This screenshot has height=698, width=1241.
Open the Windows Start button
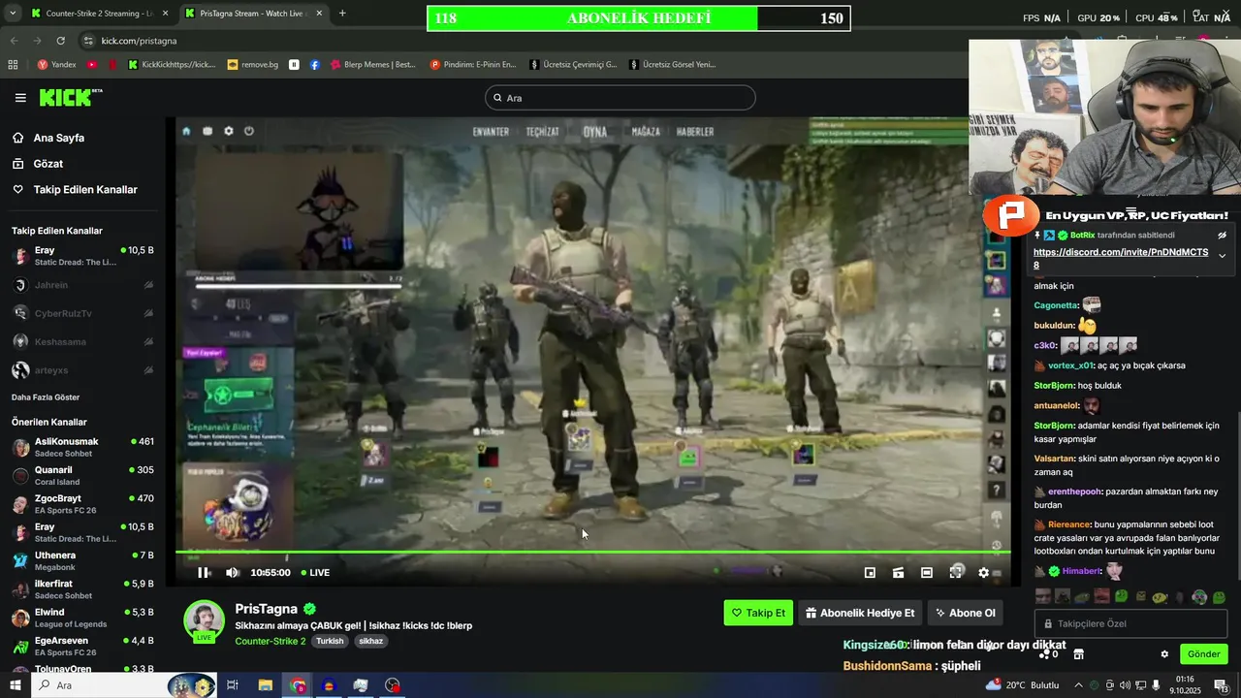[14, 685]
